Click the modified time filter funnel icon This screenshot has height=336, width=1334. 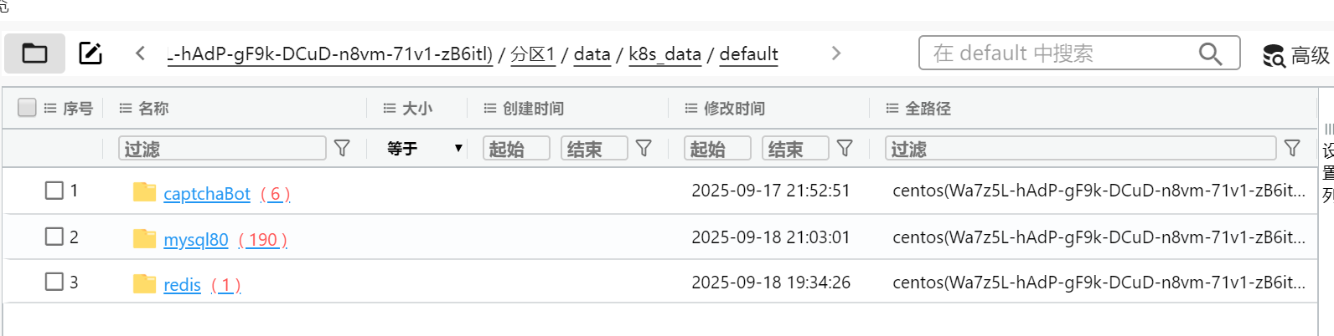pyautogui.click(x=845, y=148)
